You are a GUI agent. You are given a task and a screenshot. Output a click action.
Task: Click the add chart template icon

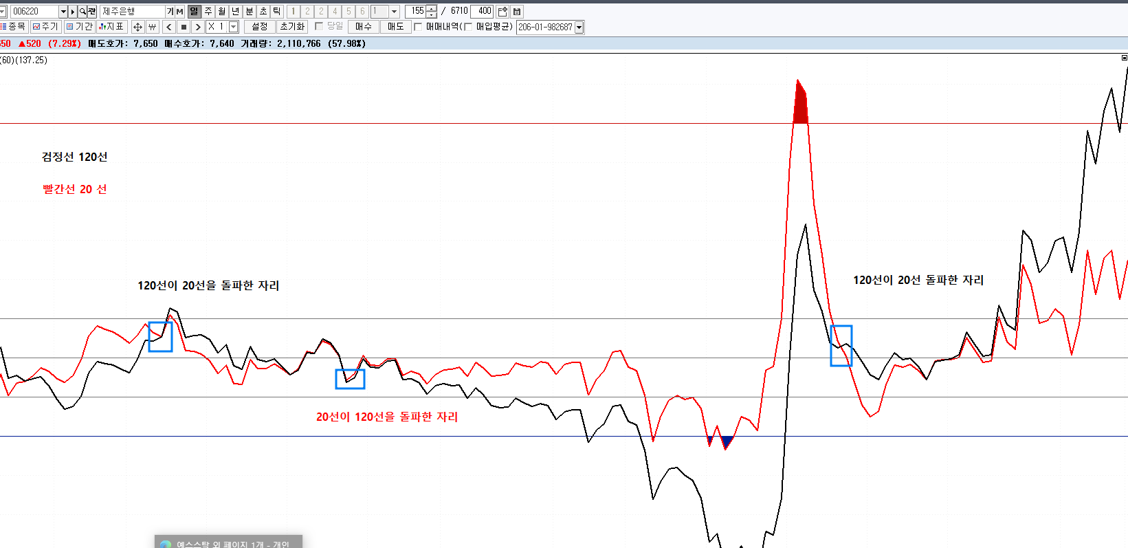point(502,12)
